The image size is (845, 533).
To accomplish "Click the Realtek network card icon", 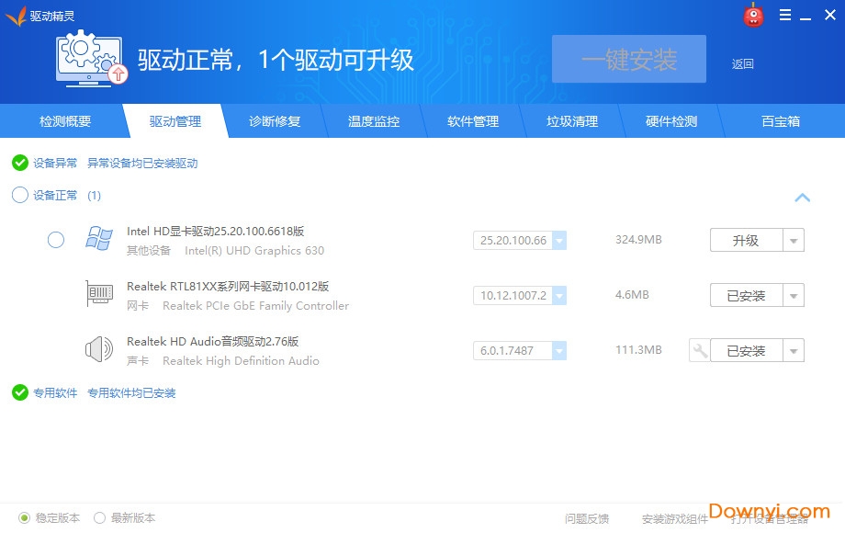I will click(x=99, y=295).
